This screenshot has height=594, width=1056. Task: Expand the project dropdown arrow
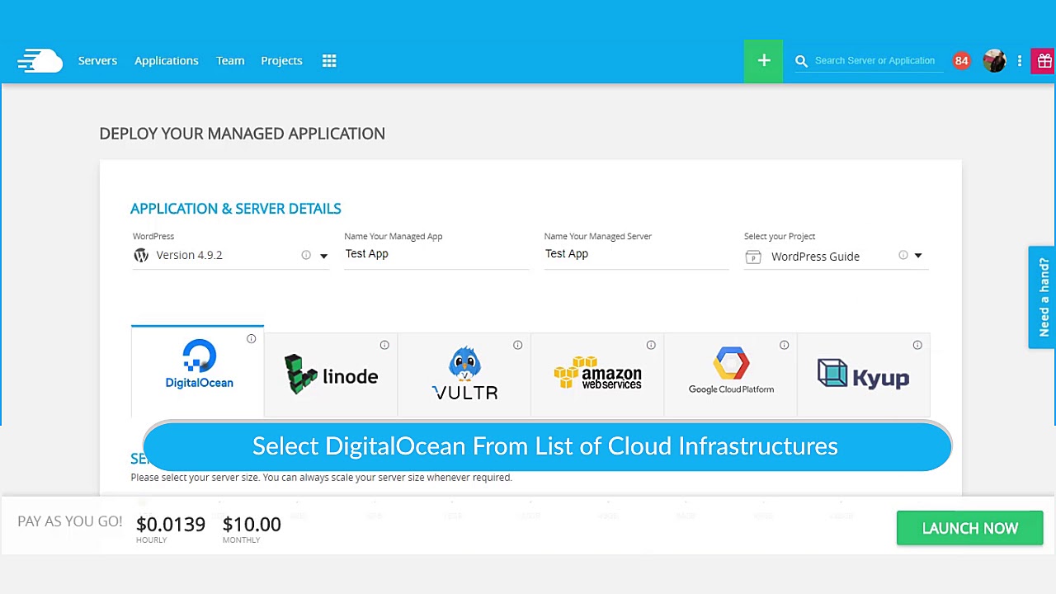[x=917, y=256]
